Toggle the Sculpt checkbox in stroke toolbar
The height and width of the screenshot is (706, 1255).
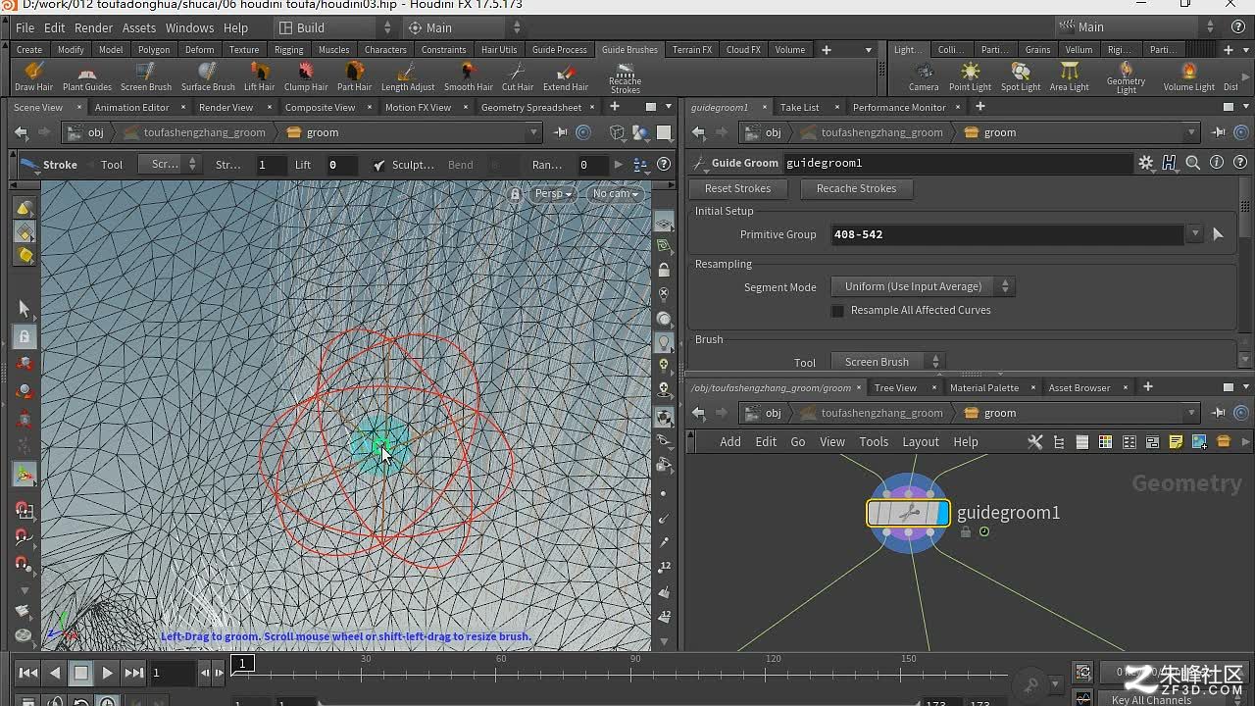coord(379,165)
